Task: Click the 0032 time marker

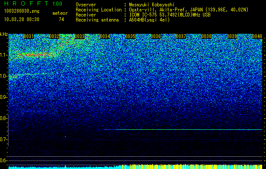Action: point(54,36)
